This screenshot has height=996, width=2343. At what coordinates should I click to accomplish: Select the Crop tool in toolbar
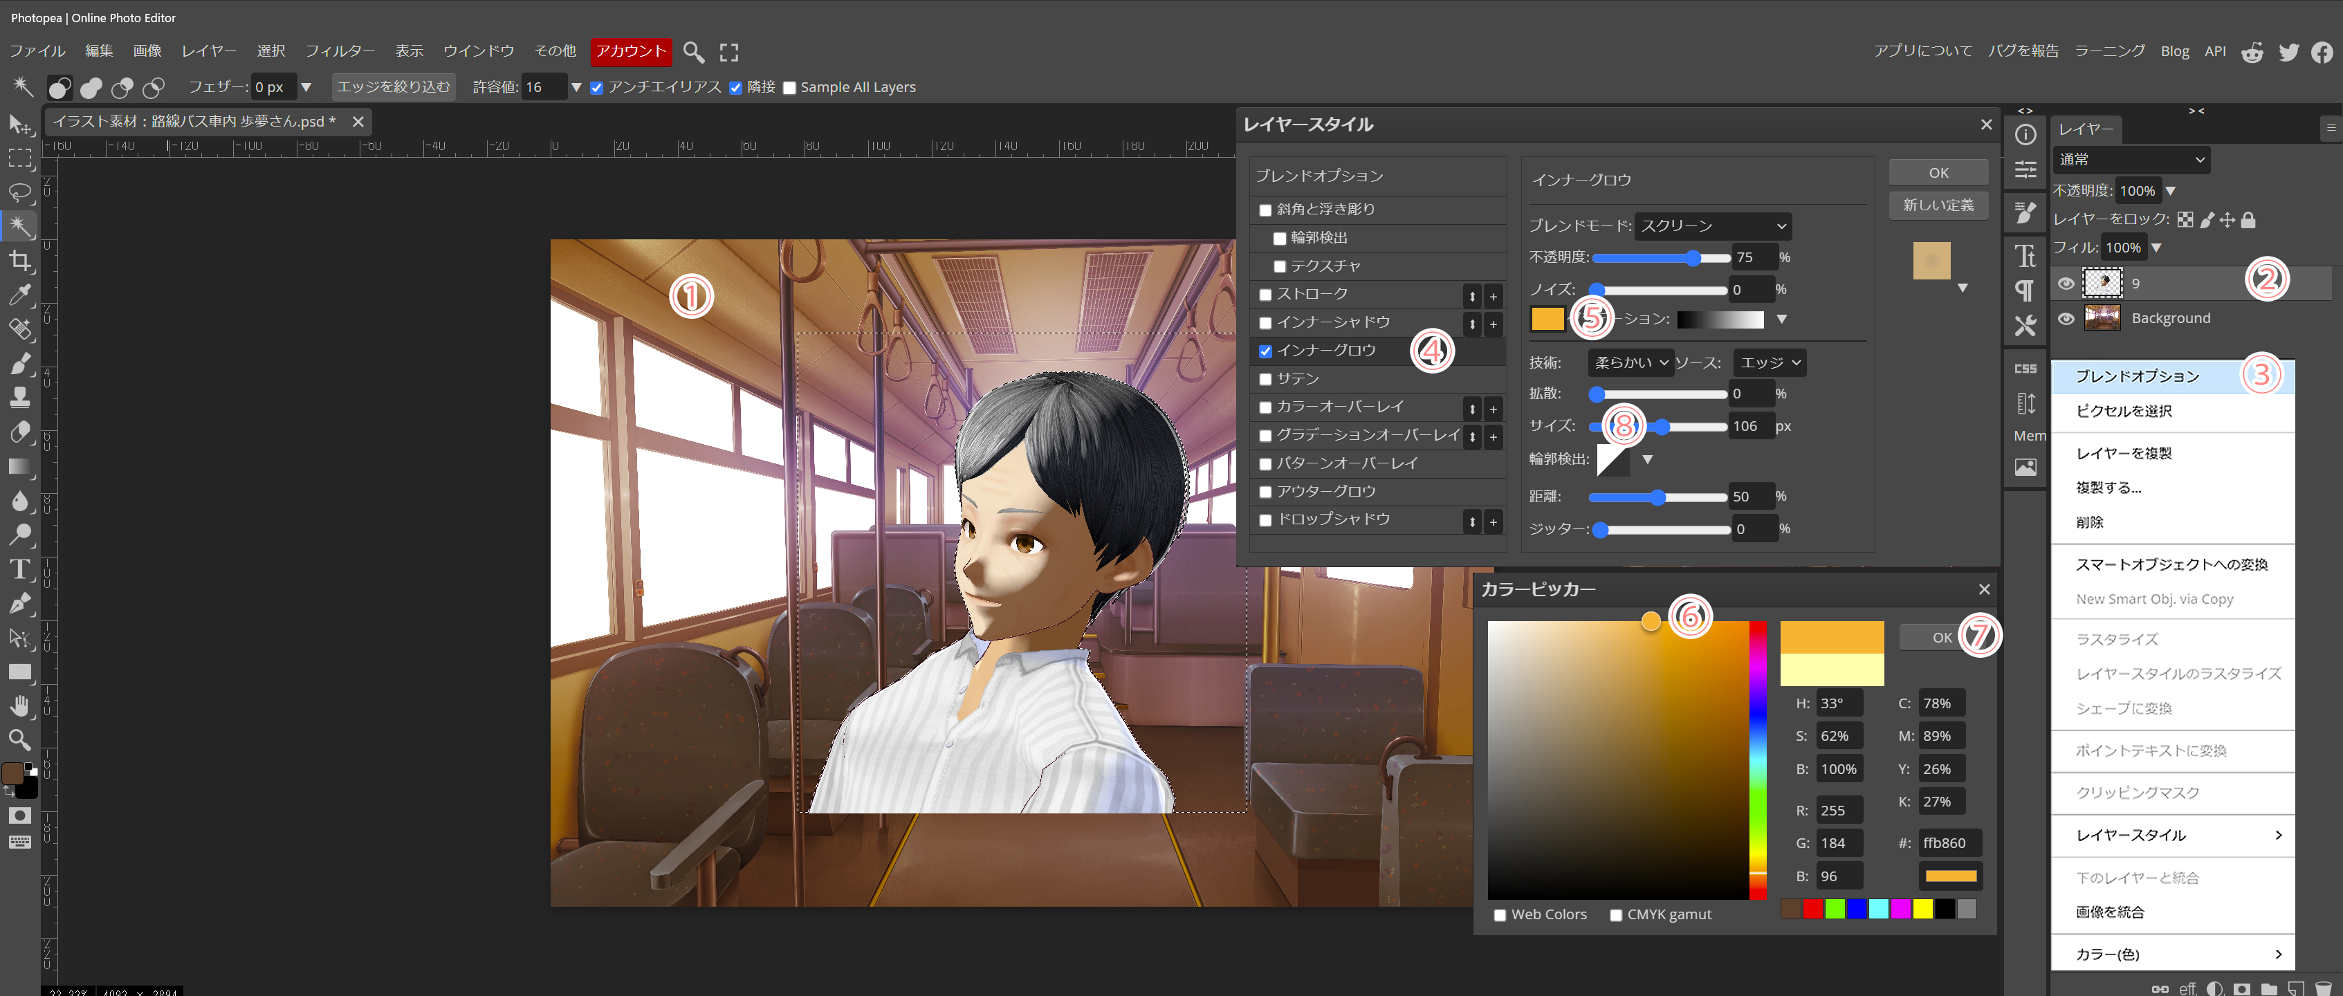pyautogui.click(x=20, y=261)
